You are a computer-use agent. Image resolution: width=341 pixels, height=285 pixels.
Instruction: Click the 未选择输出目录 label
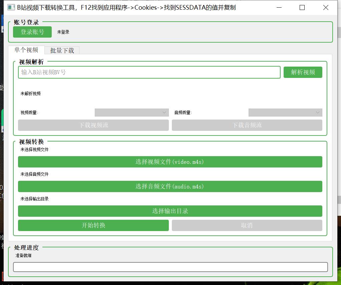click(34, 199)
